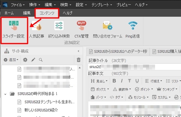Select the SIRIUS2はテンプレートも生まれ article
Screen dimensions: 181x117
tap(49, 102)
